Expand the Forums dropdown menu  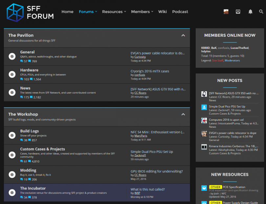click(x=88, y=12)
